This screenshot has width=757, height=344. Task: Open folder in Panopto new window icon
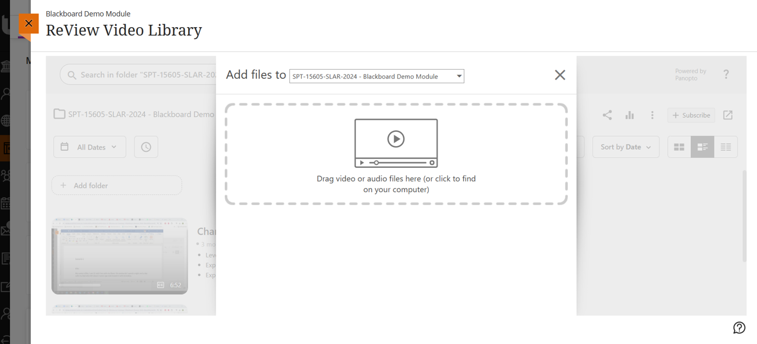pos(728,115)
